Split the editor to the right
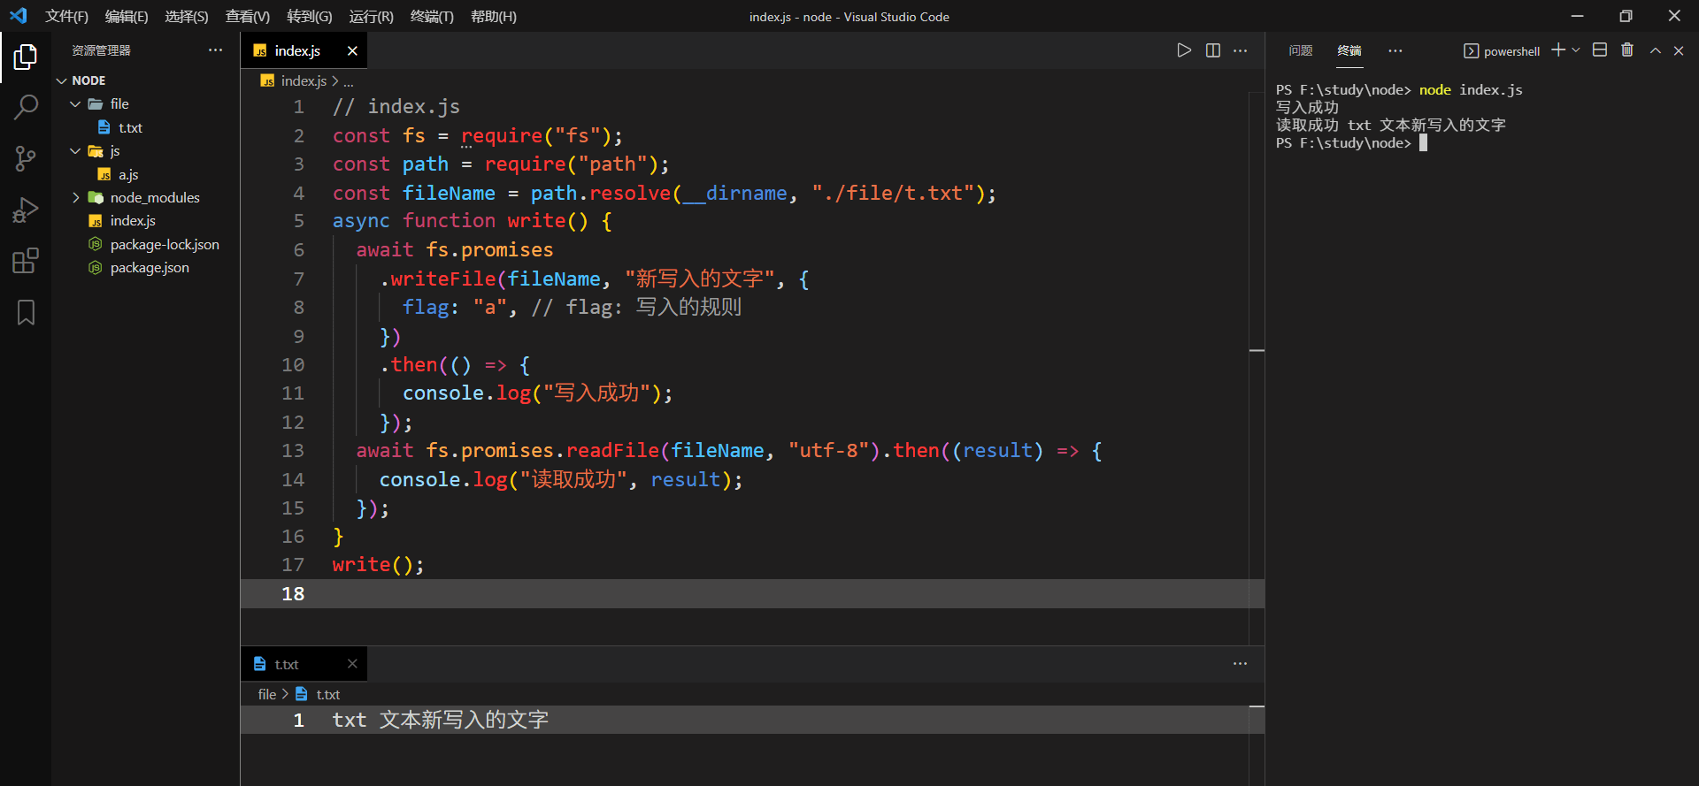 (x=1212, y=50)
